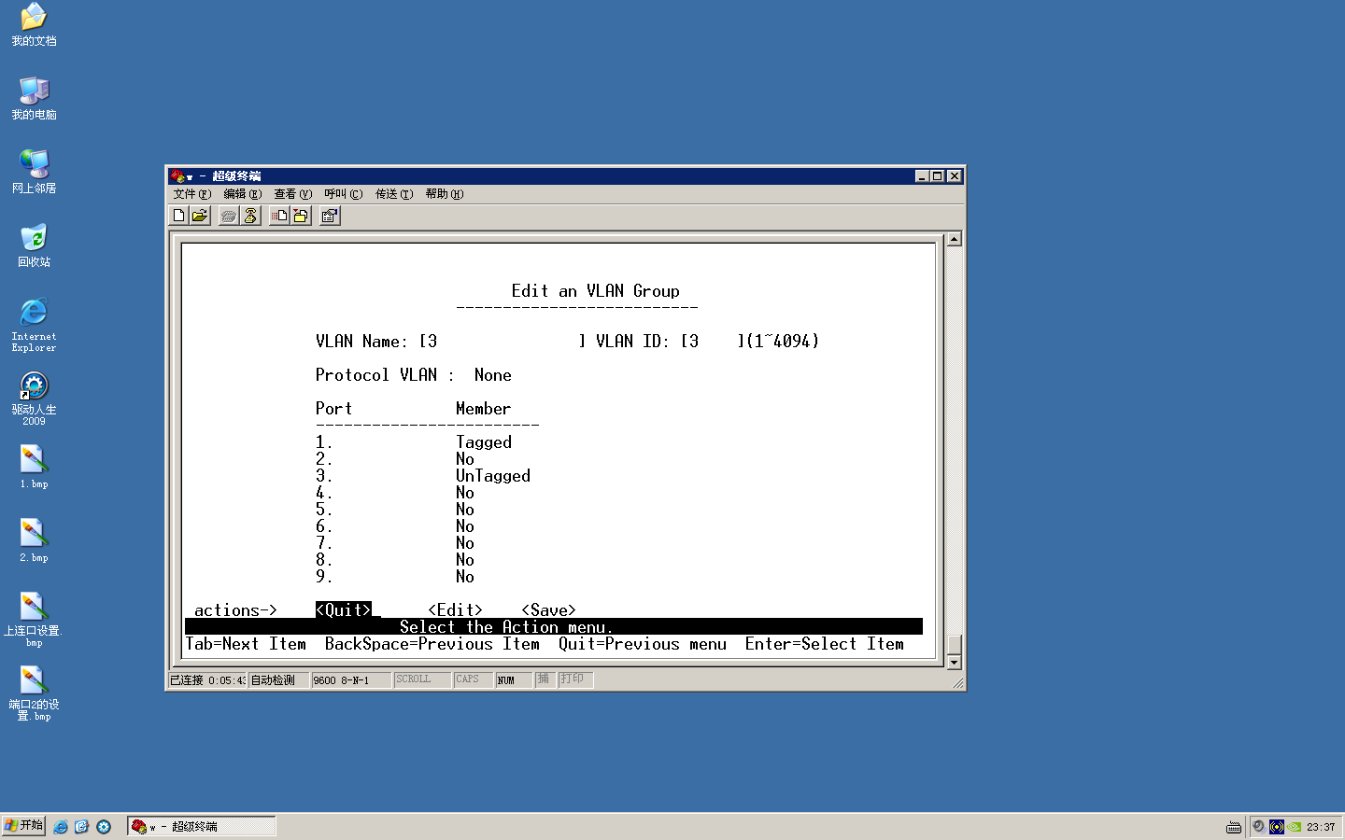Click NUM indicator in status bar
This screenshot has width=1345, height=840.
(x=514, y=680)
